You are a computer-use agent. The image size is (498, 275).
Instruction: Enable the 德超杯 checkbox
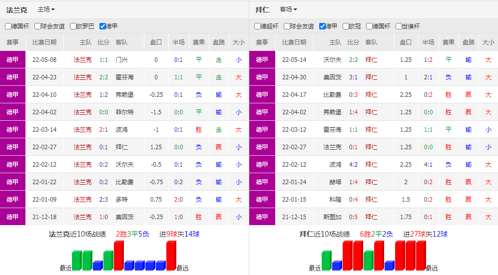click(x=258, y=26)
